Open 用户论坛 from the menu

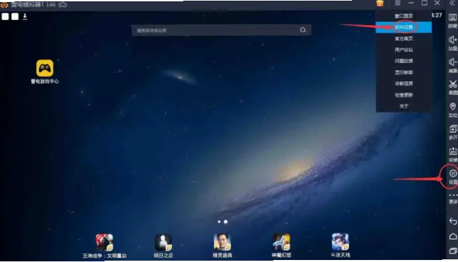point(404,50)
